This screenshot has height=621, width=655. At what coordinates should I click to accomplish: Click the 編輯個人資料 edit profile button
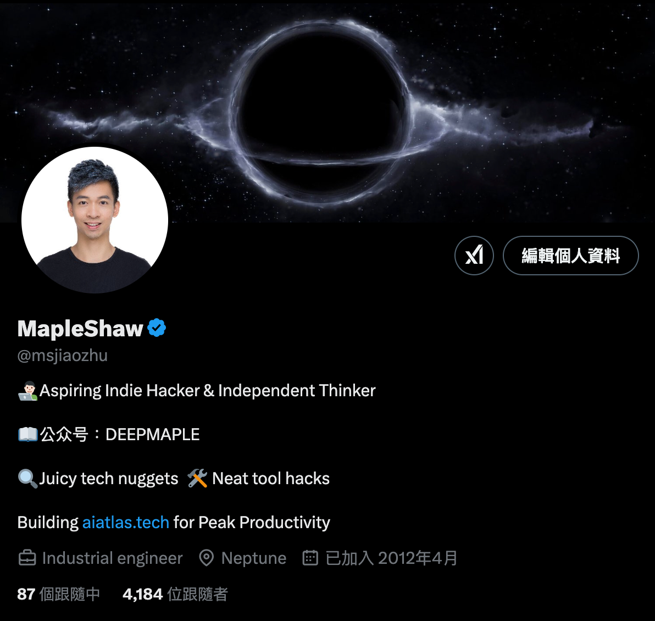(570, 256)
